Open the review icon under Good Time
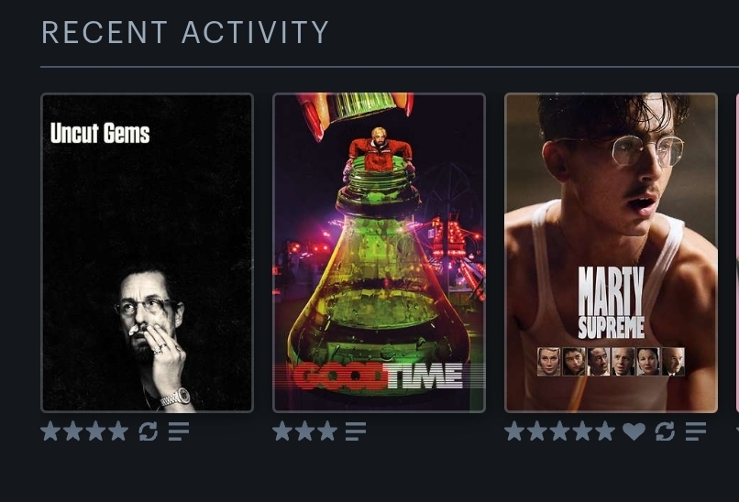The image size is (739, 502). (356, 431)
